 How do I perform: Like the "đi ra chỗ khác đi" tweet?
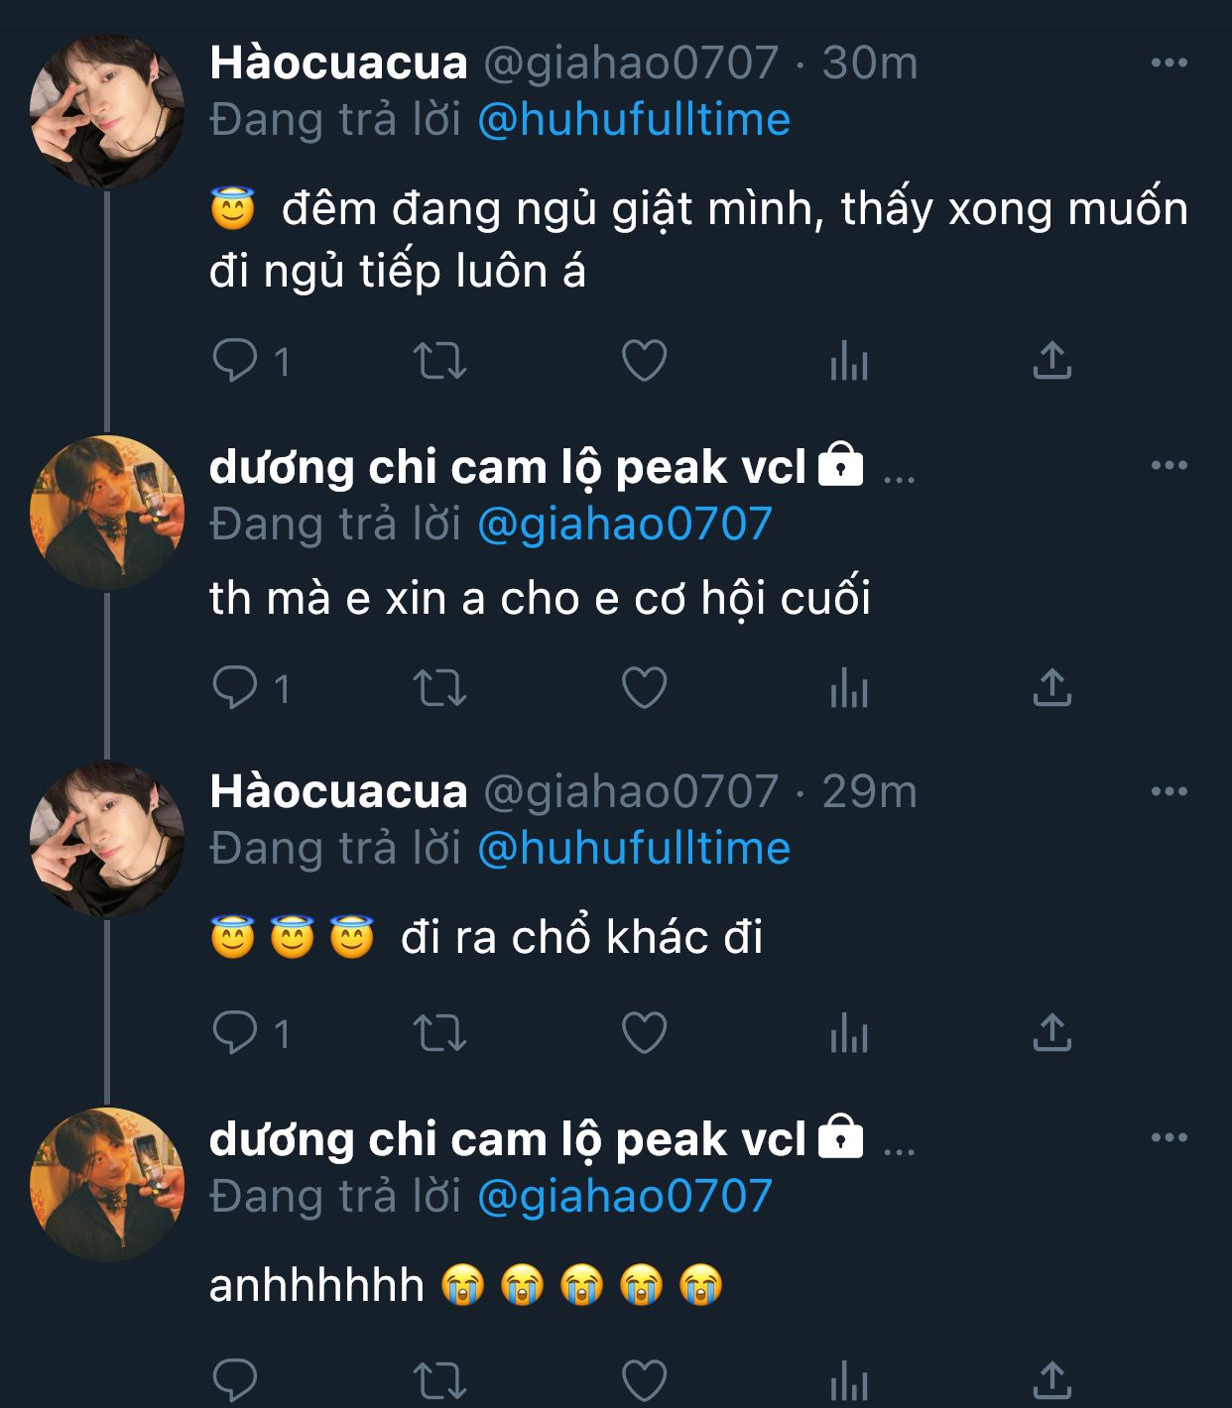[x=644, y=1034]
